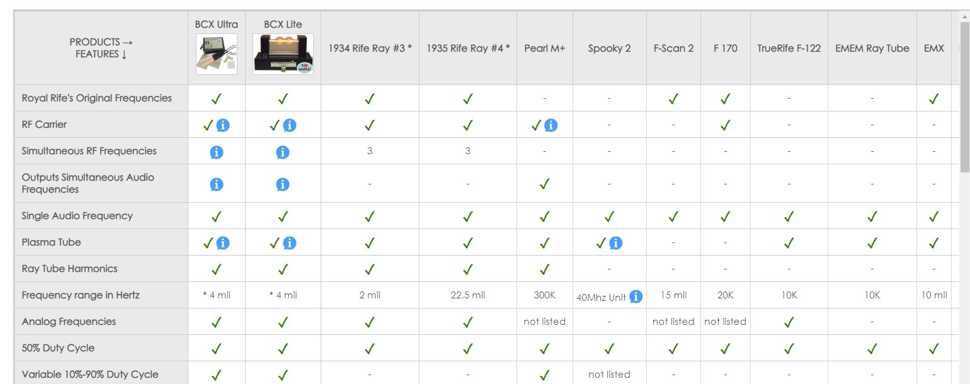The width and height of the screenshot is (970, 384).
Task: Click the '* 4 mil' value under BCX Lite
Action: point(283,295)
